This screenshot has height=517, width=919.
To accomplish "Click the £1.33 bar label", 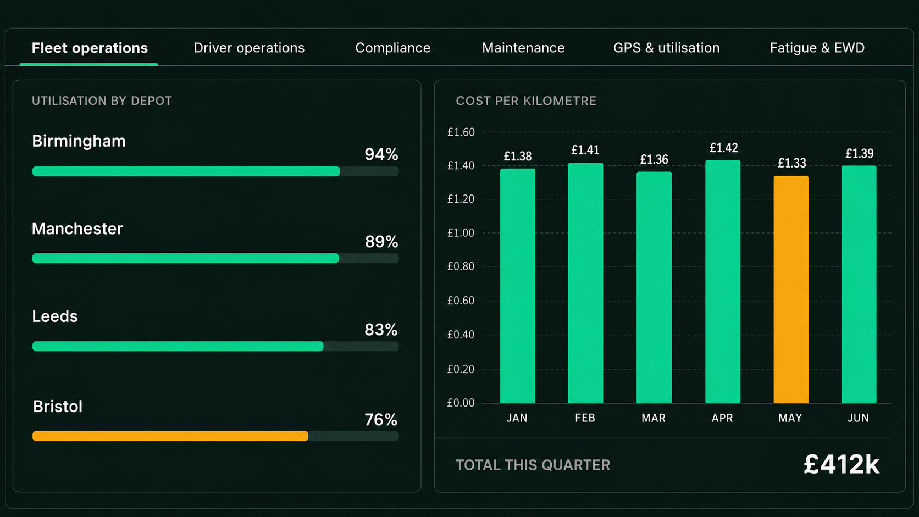I will point(792,163).
